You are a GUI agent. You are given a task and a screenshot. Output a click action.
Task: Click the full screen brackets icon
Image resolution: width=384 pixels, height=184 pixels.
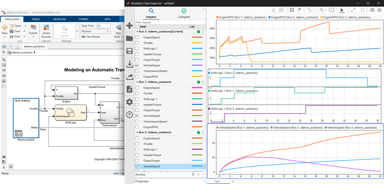362,10
